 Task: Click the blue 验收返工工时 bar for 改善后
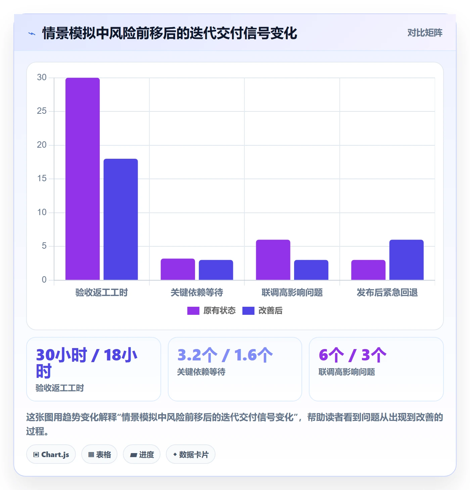(x=121, y=219)
